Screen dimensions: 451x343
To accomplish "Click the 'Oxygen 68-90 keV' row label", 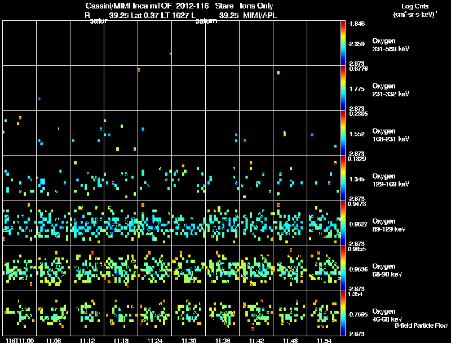I will tap(387, 270).
